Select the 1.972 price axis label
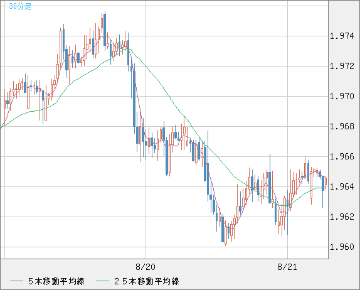360x290 pixels. click(x=342, y=66)
